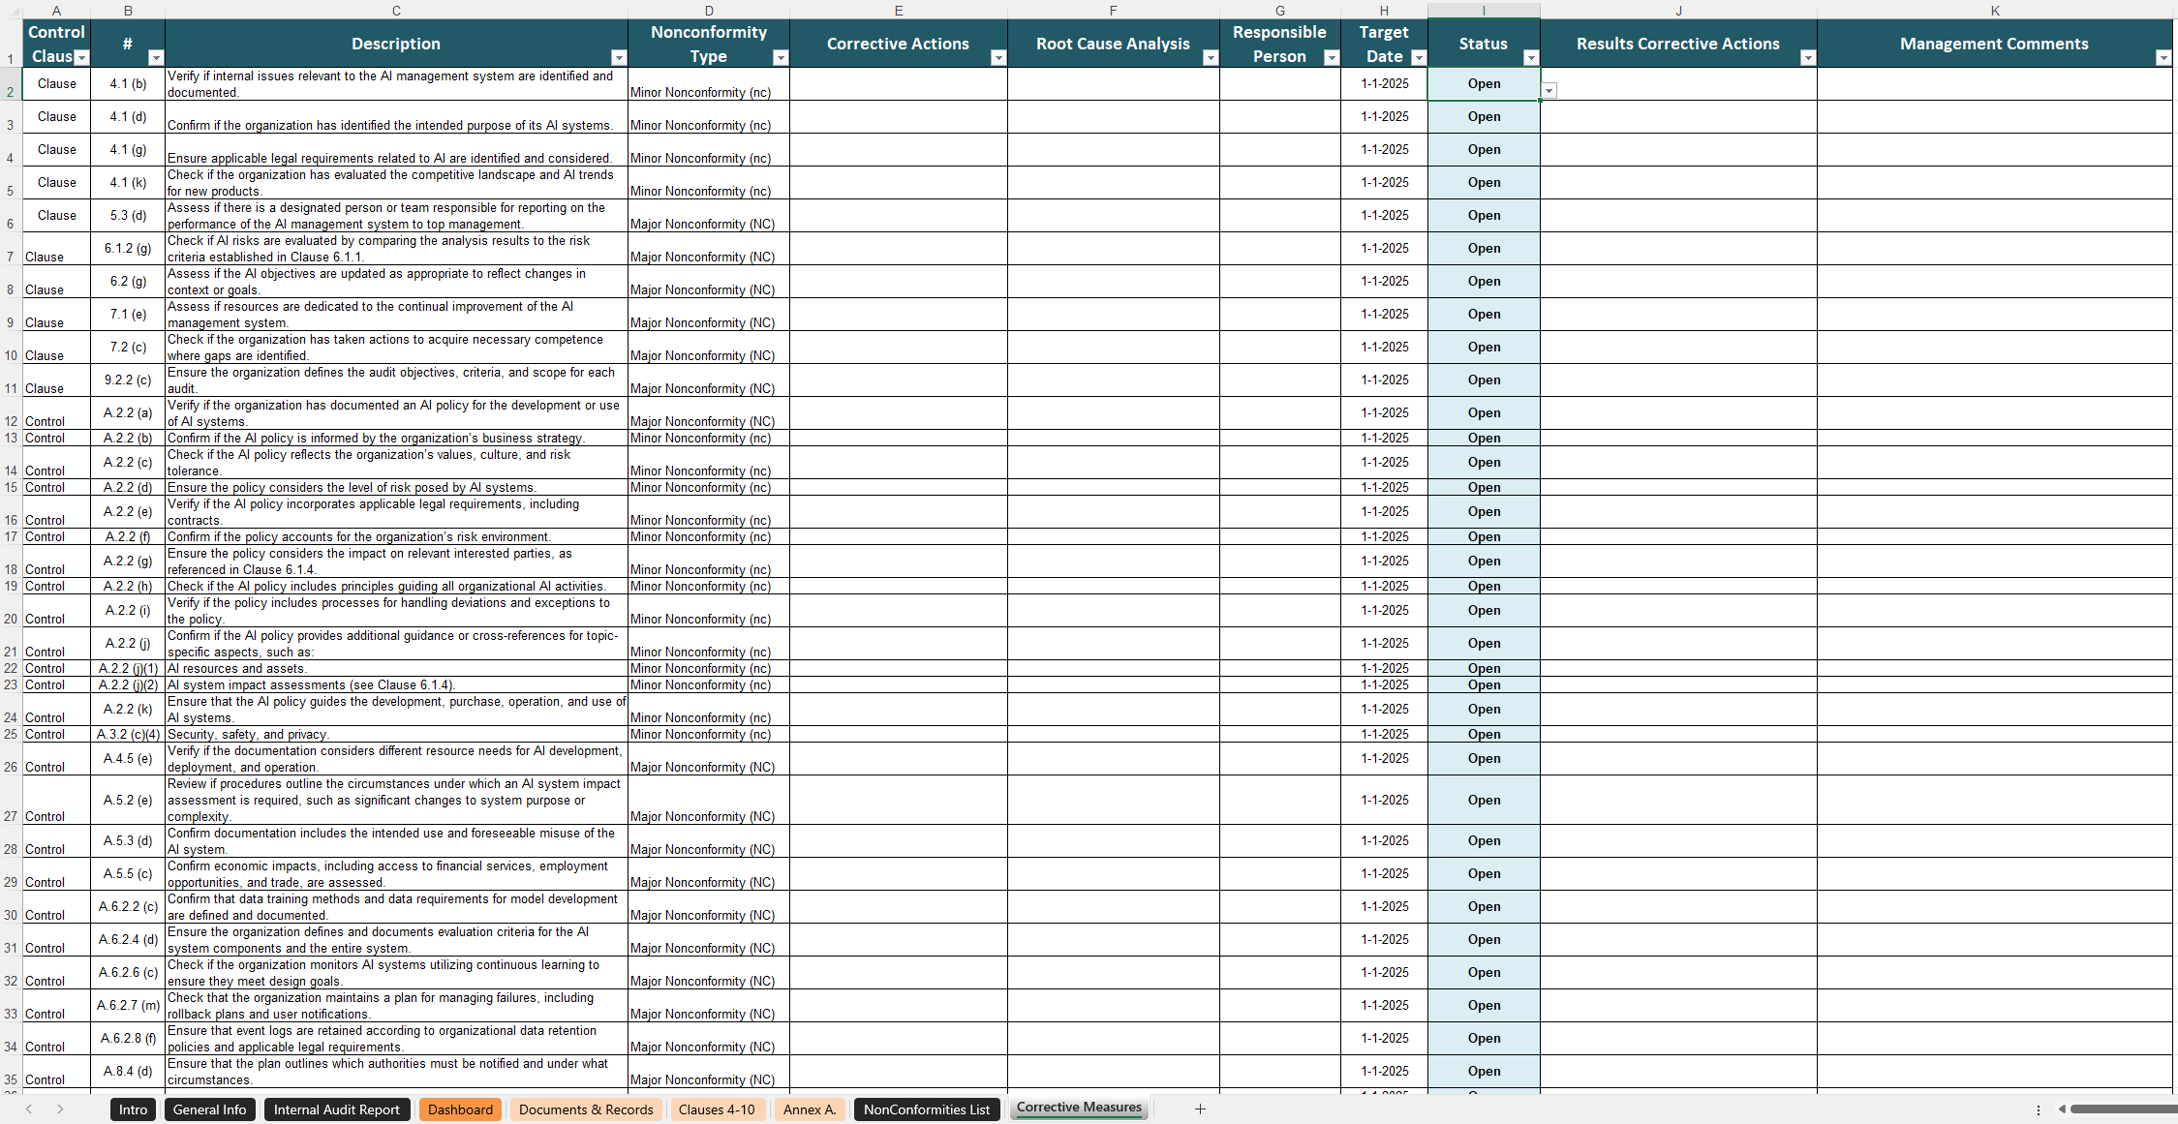
Task: Click the Responsible Person filter arrow
Action: 1332,58
